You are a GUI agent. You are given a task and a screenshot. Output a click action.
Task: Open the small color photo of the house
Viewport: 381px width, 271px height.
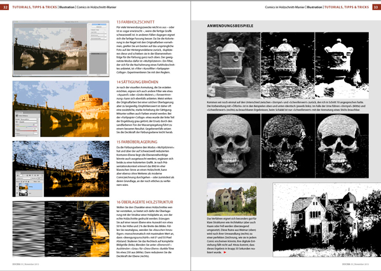(225, 197)
